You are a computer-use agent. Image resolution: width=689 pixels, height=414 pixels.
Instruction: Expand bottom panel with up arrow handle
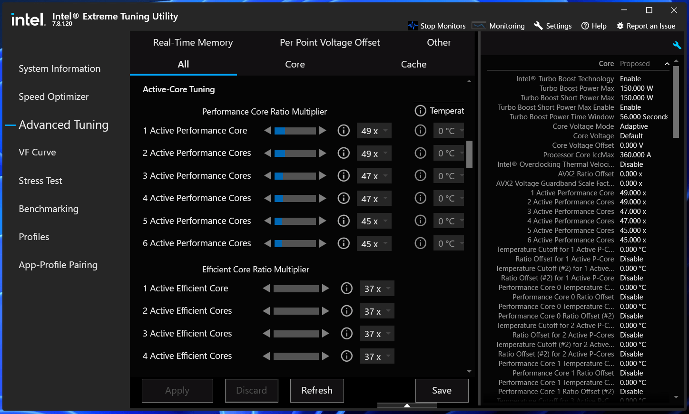click(x=407, y=405)
